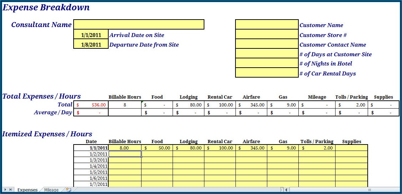Click the total expenses $536.00 cell
Screen dimensions: 402x194
coord(91,105)
